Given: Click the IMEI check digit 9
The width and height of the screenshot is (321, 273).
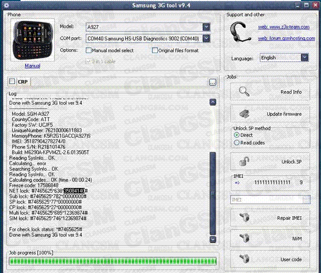Looking at the screenshot, I should tap(301, 182).
